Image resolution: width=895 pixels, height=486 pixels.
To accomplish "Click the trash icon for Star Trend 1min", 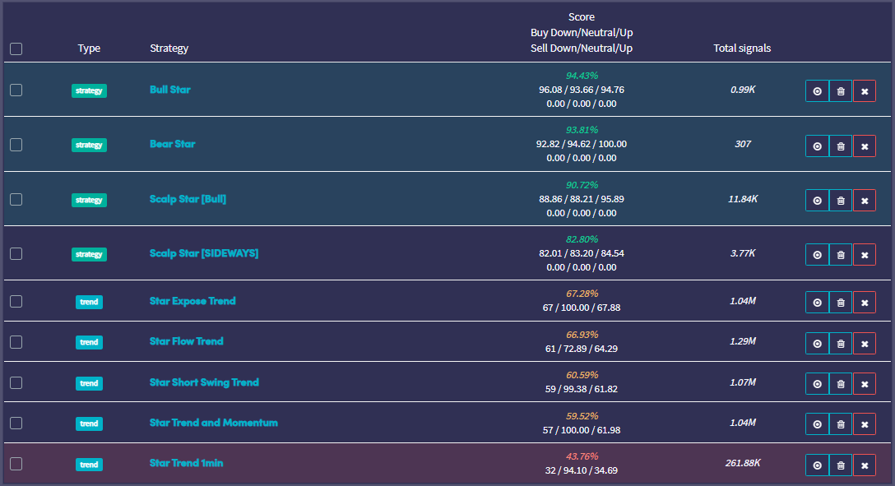I will 841,465.
